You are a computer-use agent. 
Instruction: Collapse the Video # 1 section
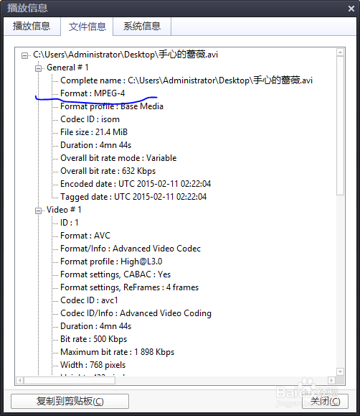coord(39,211)
